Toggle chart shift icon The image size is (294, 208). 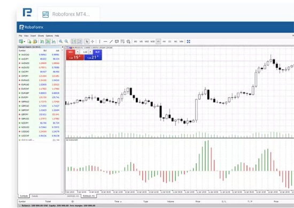tap(80, 42)
